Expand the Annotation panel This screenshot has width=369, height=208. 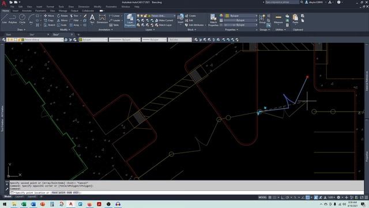pyautogui.click(x=106, y=29)
